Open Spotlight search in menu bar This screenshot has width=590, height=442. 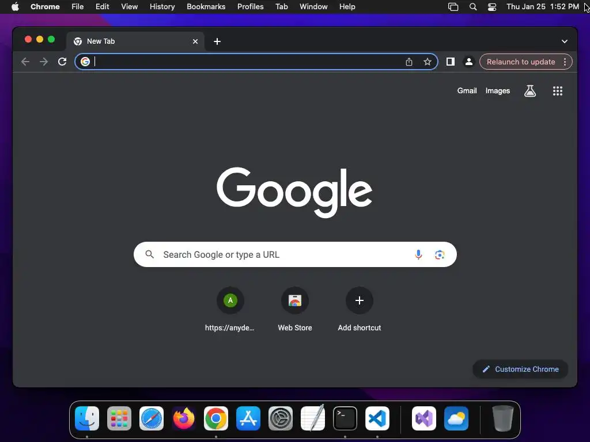tap(473, 7)
